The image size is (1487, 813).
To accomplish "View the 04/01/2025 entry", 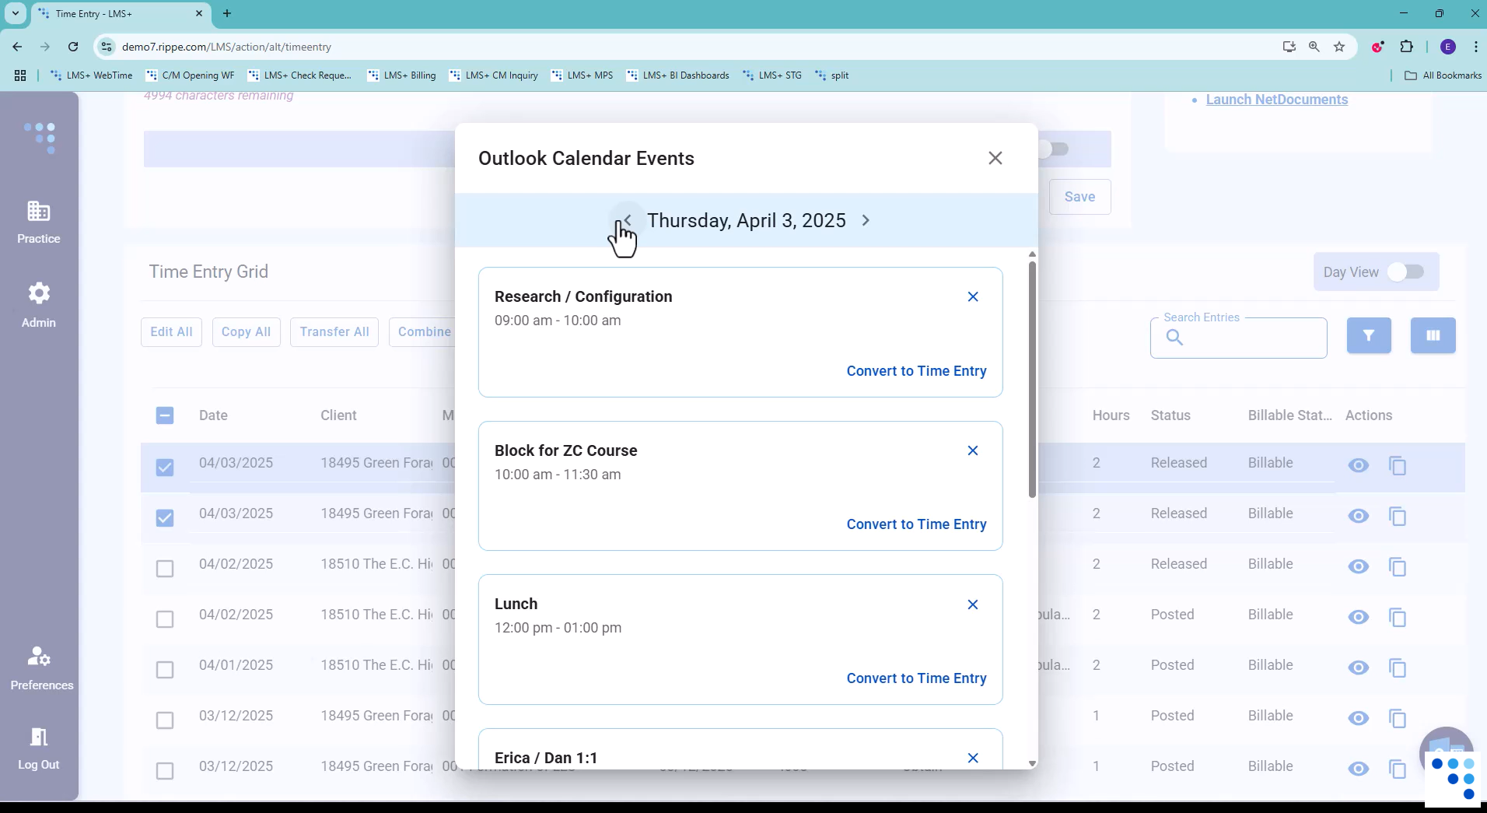I will [x=1358, y=668].
